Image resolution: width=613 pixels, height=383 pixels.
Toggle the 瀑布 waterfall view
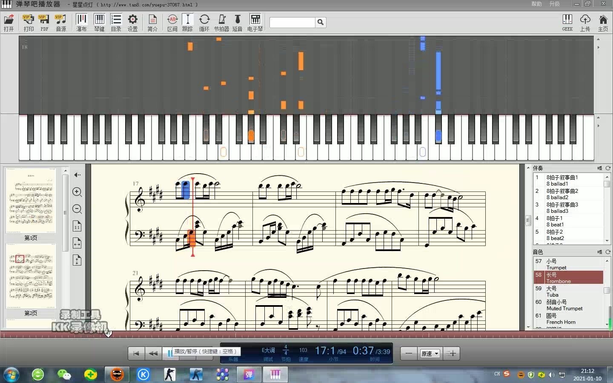click(81, 23)
